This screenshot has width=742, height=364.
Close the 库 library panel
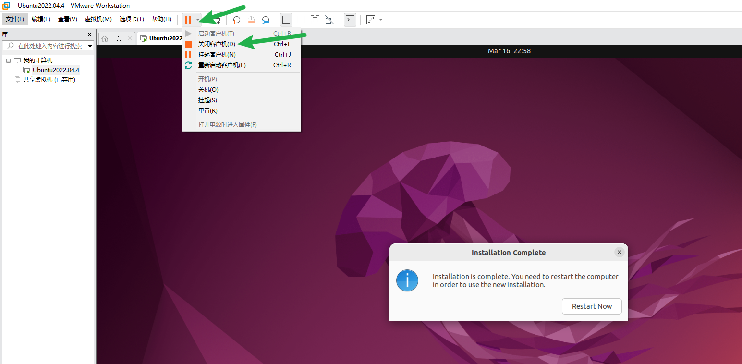(89, 35)
